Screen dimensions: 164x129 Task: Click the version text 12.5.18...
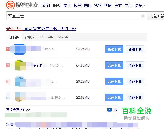pyautogui.click(x=51, y=49)
